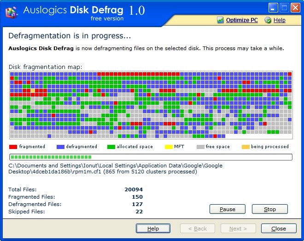The image size is (304, 241).
Task: Click the question mark Help icon
Action: 267,20
